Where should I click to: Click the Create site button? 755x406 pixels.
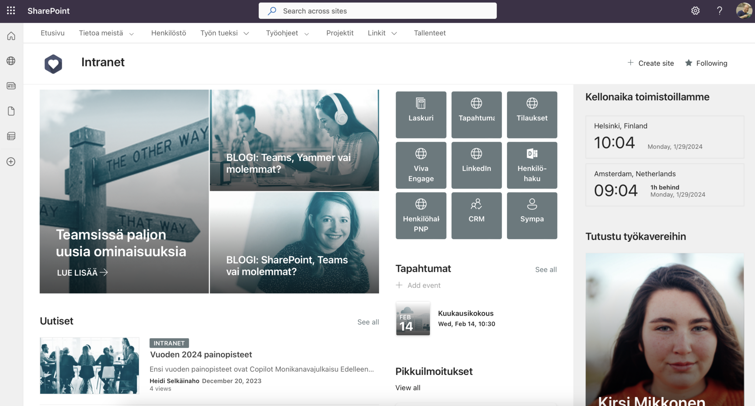click(x=651, y=63)
